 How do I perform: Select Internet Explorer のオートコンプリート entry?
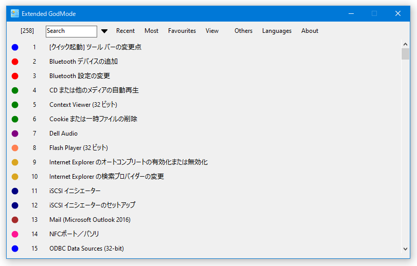129,162
